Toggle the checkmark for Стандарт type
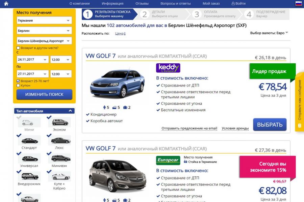Screen dimensions: 304x202 19,135
